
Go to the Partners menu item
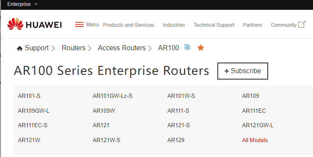pyautogui.click(x=252, y=25)
